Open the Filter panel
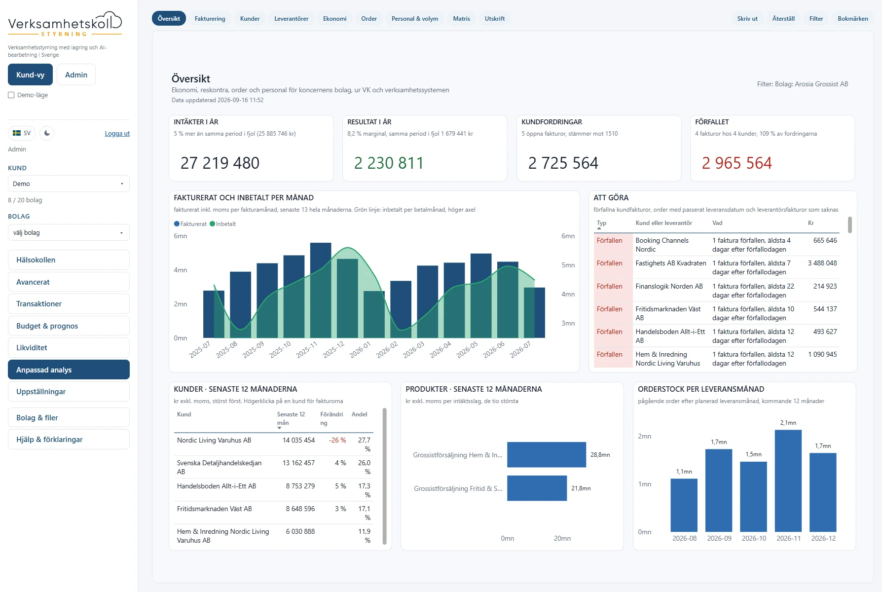 [x=816, y=19]
